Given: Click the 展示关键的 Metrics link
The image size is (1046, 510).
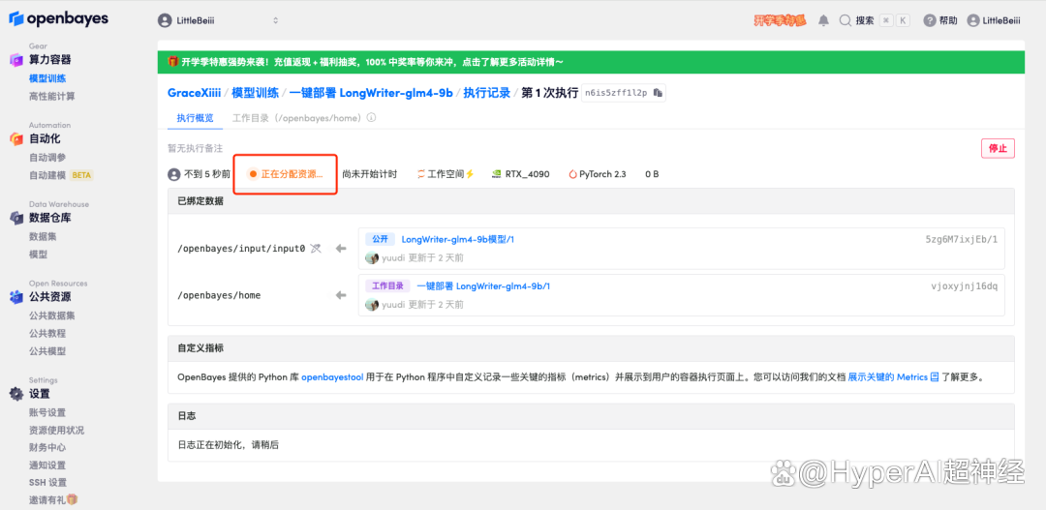Looking at the screenshot, I should click(x=888, y=376).
